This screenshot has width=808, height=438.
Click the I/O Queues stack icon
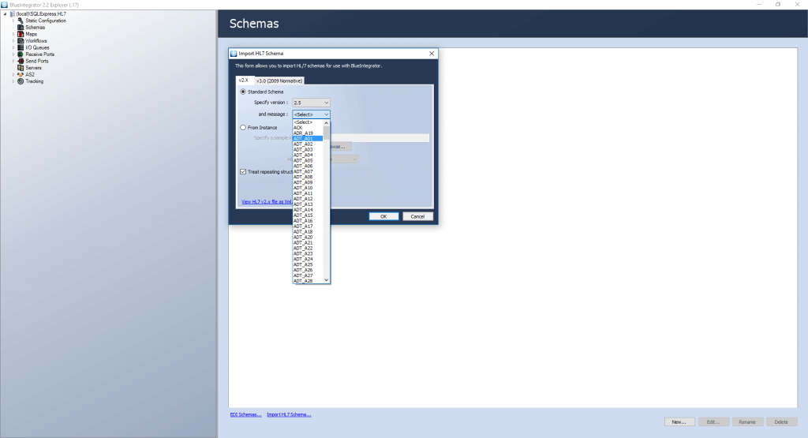[21, 47]
